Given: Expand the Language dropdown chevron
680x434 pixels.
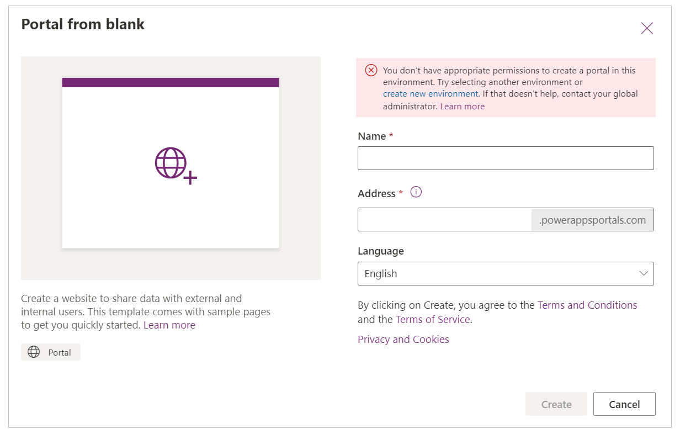Looking at the screenshot, I should click(x=644, y=273).
